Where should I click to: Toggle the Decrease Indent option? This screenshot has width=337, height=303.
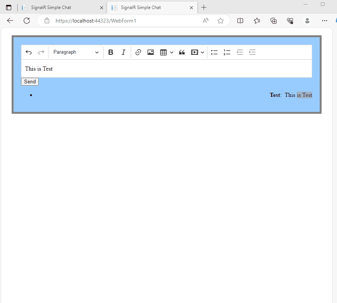(240, 52)
